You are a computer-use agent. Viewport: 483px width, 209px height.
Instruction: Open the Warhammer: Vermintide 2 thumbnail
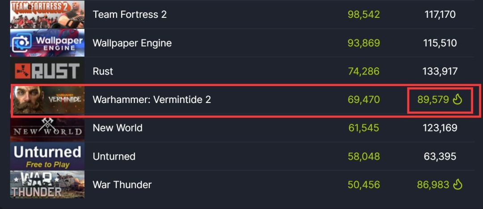47,100
